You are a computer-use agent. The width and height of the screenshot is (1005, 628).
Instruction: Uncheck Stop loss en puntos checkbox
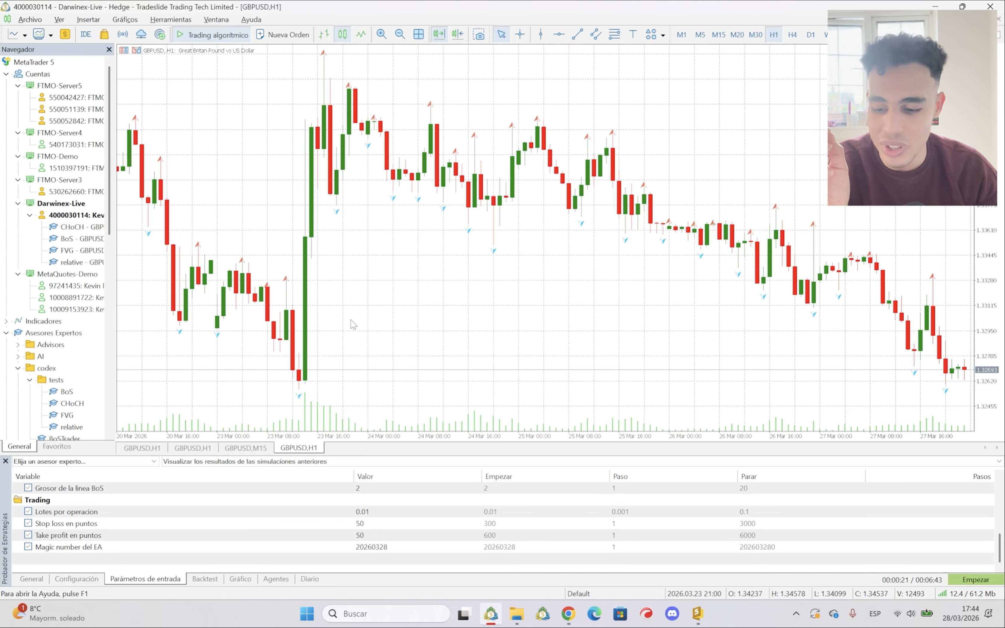pos(28,523)
